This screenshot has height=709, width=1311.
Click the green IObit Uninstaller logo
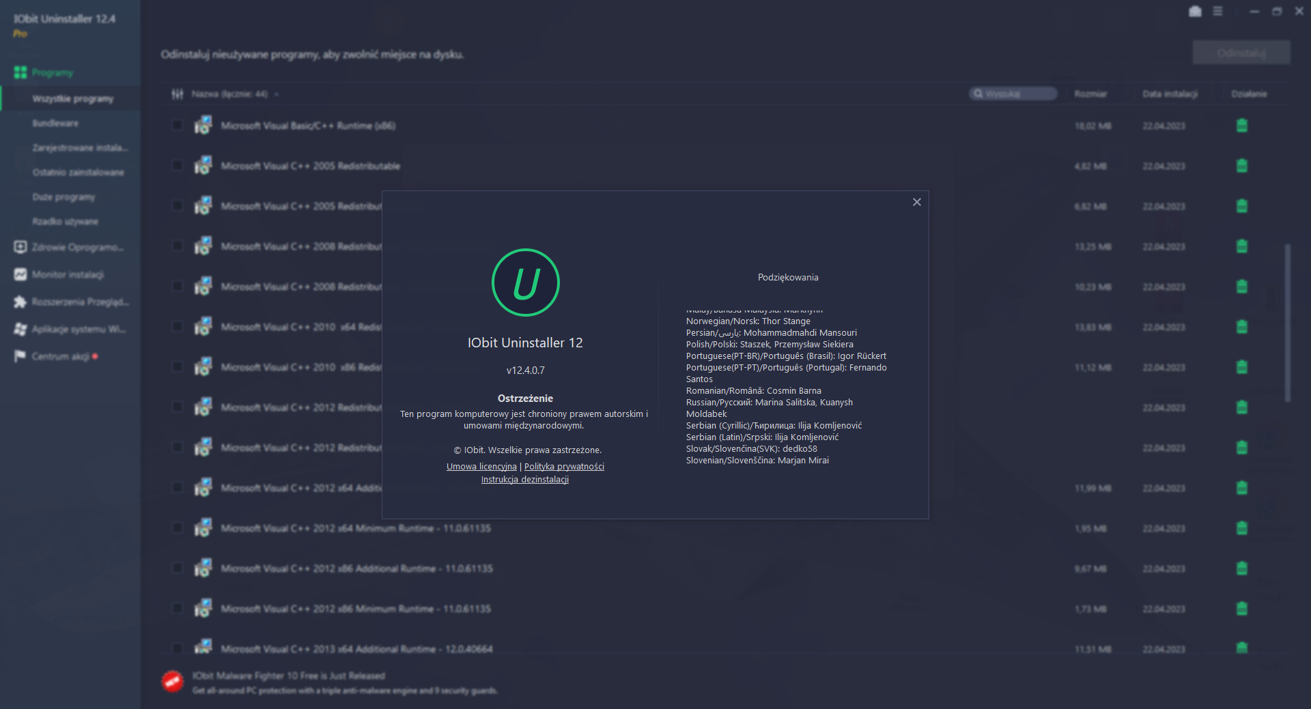526,283
